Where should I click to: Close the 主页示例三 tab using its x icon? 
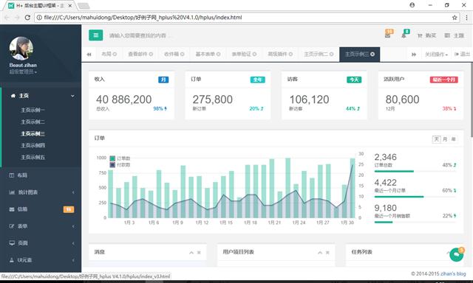pyautogui.click(x=372, y=54)
